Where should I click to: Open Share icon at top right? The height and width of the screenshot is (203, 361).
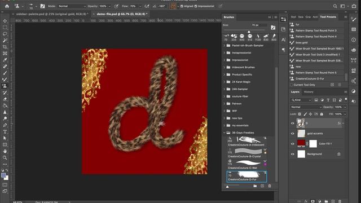coord(354,6)
